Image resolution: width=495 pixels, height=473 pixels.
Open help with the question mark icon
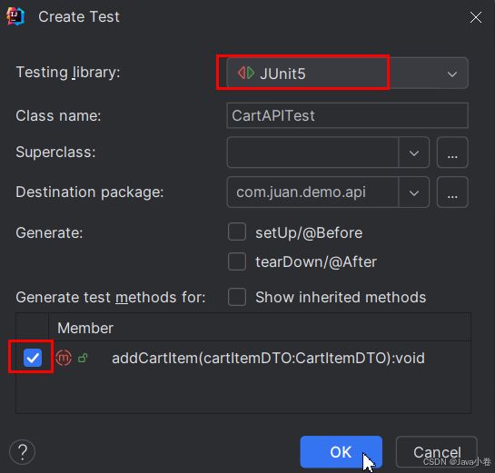pos(22,452)
